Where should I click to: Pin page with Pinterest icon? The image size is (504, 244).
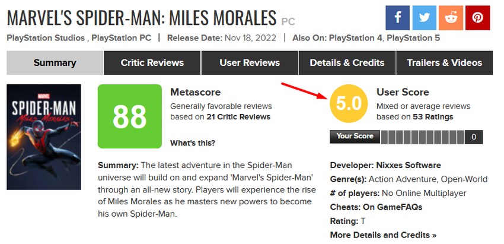[x=478, y=18]
